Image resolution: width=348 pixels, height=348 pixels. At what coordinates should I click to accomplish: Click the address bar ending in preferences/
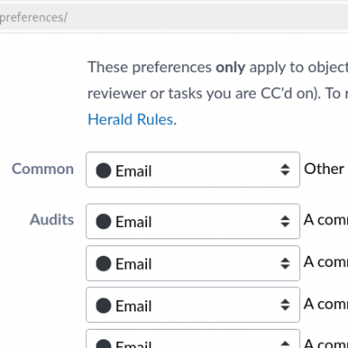(174, 17)
